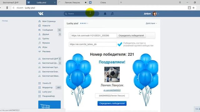Click the Друзья counter badge 3
The height and width of the screenshot is (112, 200).
point(60,35)
